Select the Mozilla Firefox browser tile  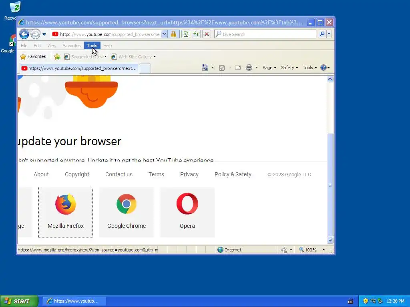[x=66, y=212]
